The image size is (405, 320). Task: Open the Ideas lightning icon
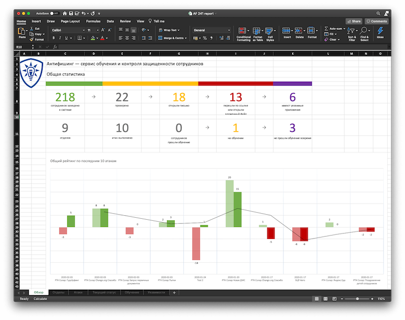click(x=380, y=31)
